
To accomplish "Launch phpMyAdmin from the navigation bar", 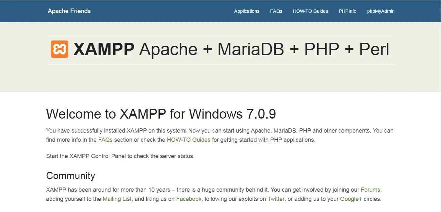I will click(x=381, y=11).
